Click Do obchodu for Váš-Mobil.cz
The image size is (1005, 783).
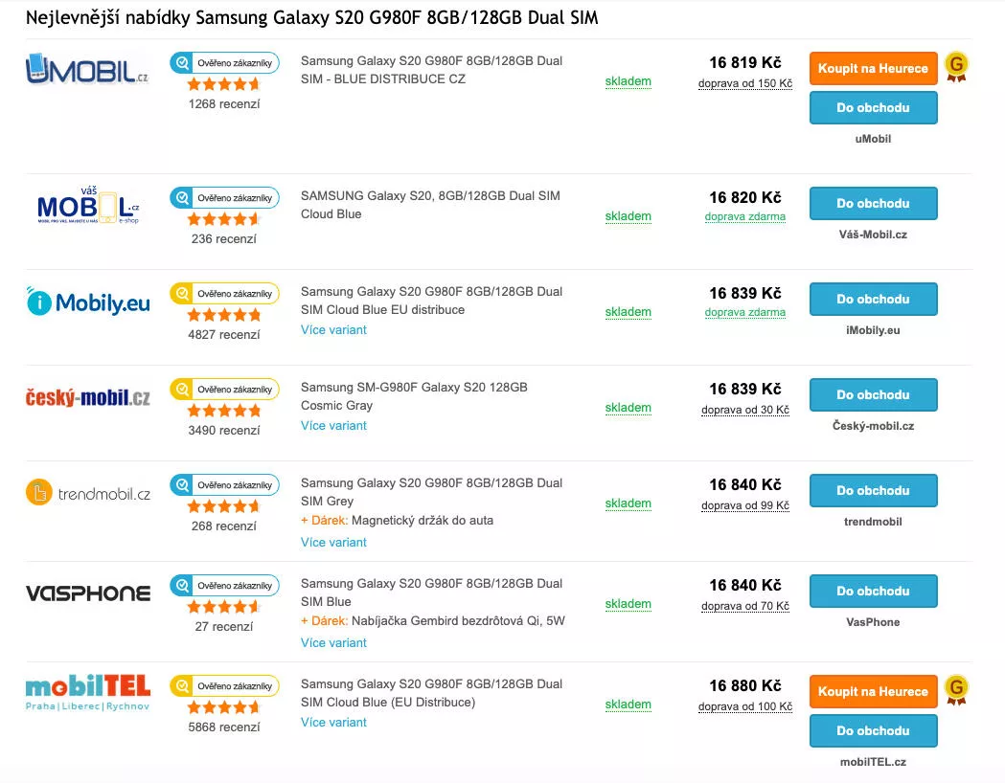[873, 203]
